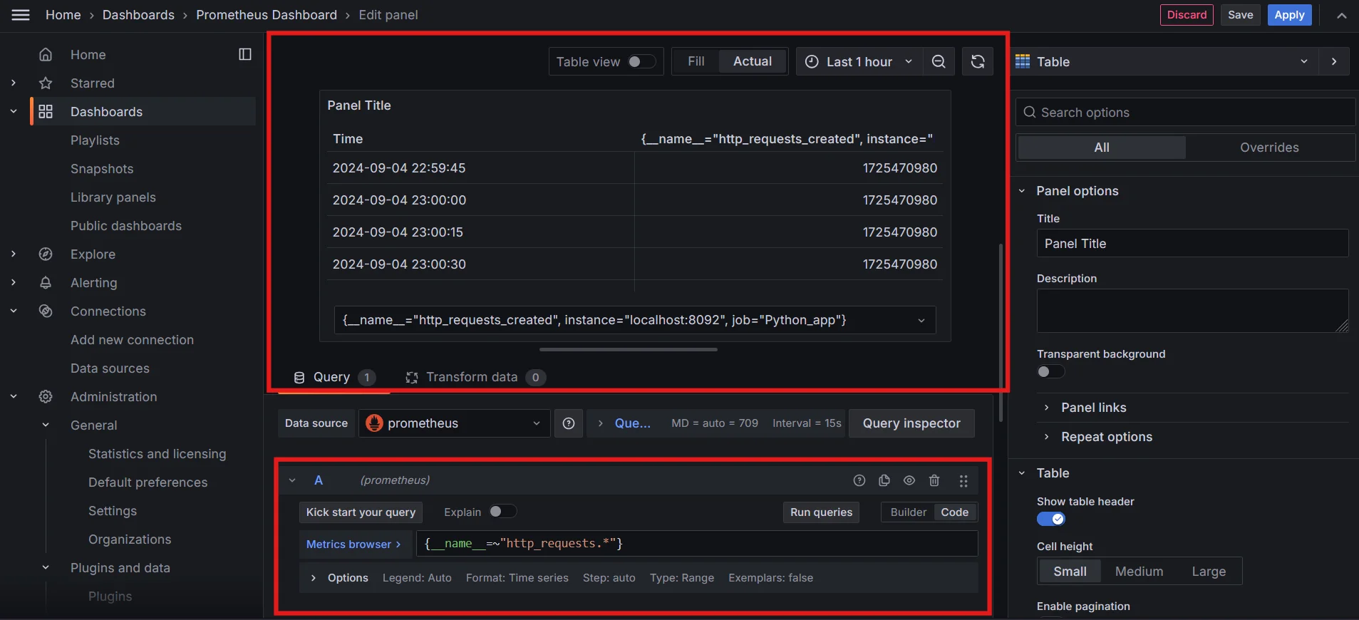Click the Explore compass icon
The image size is (1359, 620).
(x=46, y=254)
